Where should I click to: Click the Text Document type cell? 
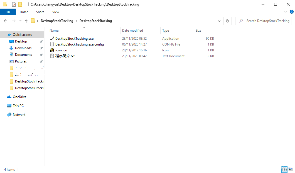coord(173,56)
